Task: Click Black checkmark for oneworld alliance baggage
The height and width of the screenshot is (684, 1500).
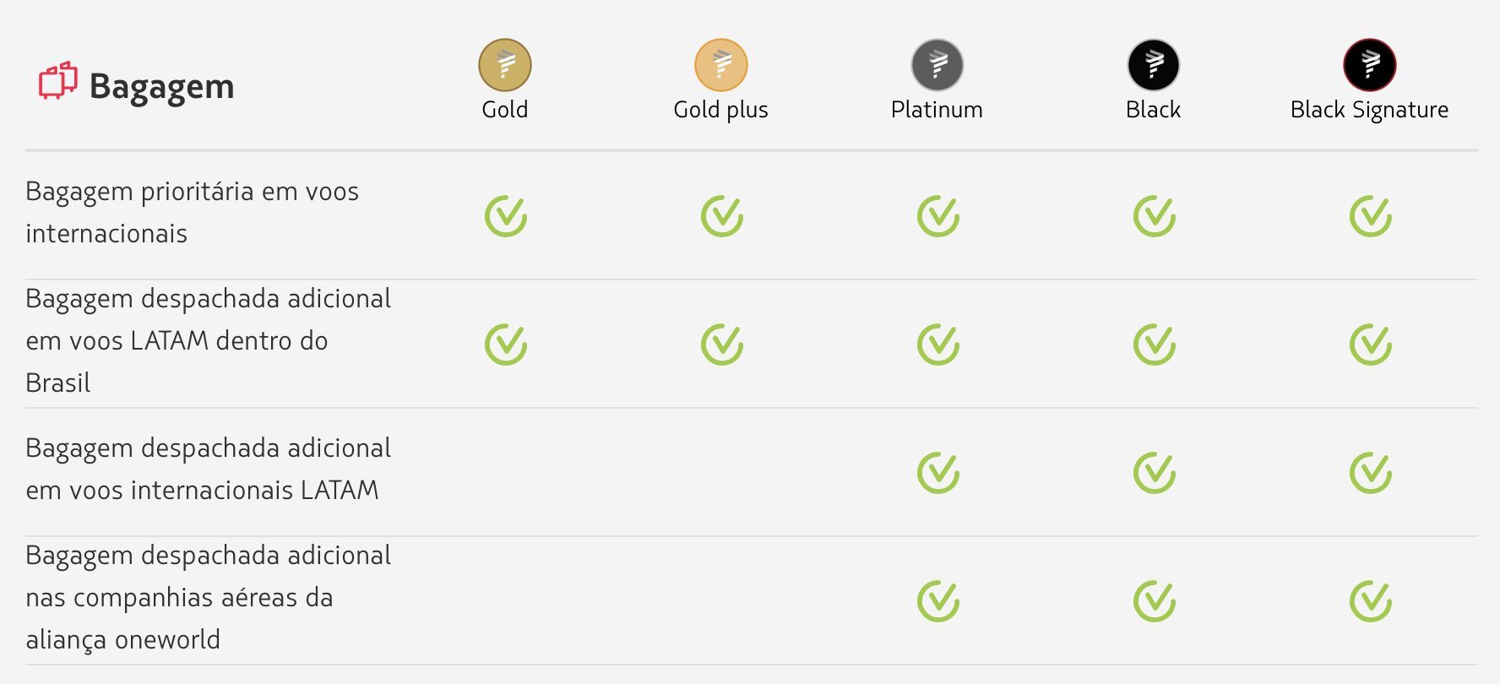Action: click(x=1155, y=600)
